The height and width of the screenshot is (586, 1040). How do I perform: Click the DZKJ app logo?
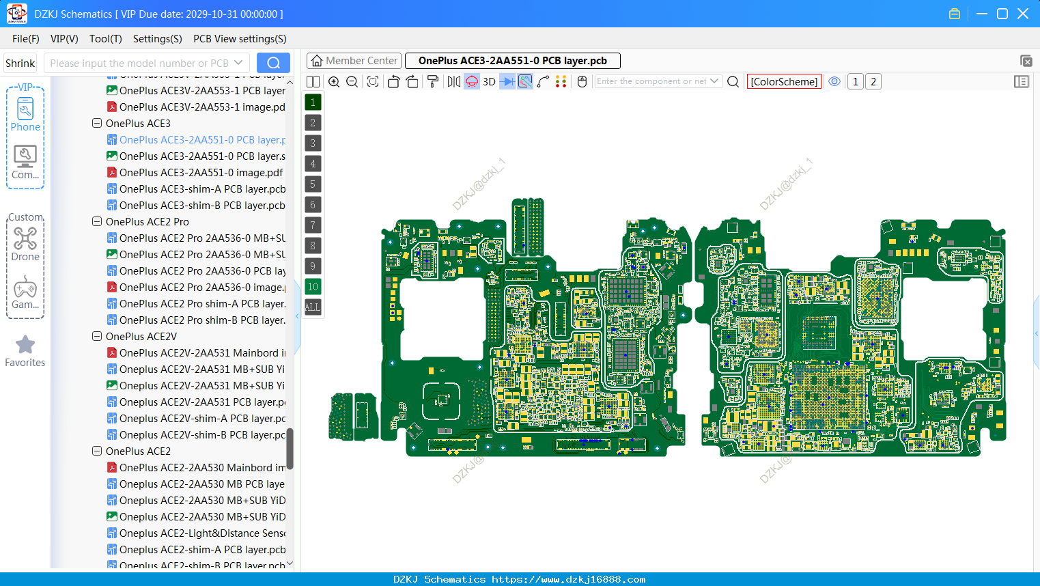16,14
